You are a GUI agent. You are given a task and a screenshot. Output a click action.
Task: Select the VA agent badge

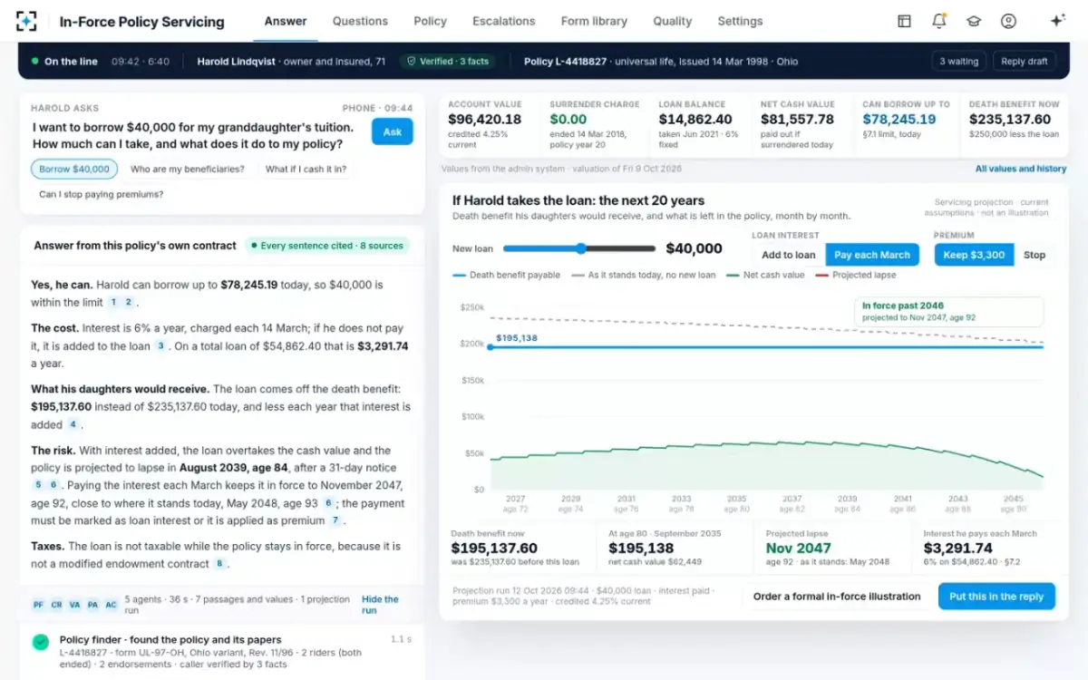(x=74, y=605)
